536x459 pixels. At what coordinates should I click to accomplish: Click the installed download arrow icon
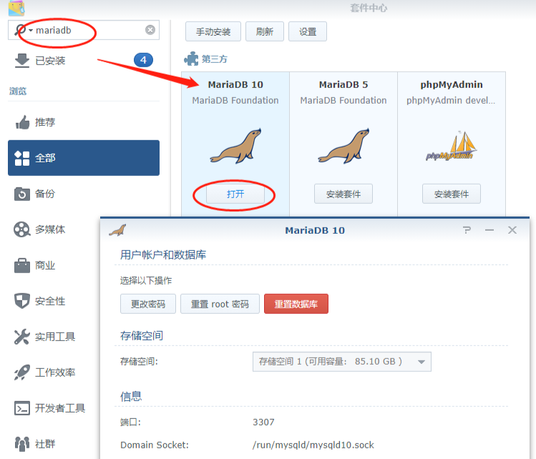point(22,61)
